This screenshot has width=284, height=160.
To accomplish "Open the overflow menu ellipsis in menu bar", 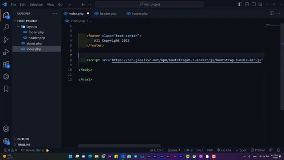I will point(69,4).
